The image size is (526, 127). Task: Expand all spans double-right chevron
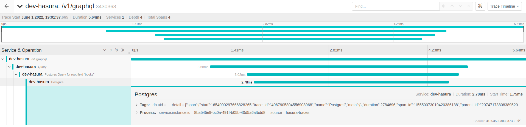coord(123,50)
